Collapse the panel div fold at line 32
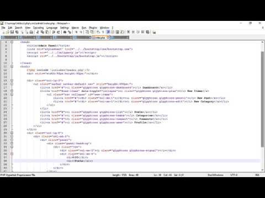 [12, 140]
